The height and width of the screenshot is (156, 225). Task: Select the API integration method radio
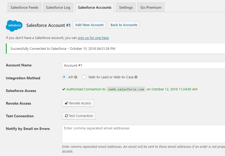point(64,77)
